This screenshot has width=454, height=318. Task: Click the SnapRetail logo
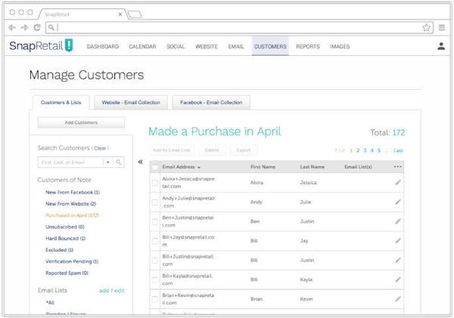coord(41,46)
